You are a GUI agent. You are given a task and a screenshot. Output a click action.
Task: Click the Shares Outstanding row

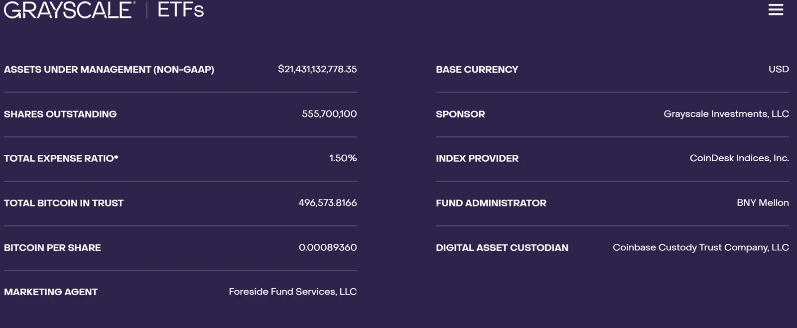point(60,113)
